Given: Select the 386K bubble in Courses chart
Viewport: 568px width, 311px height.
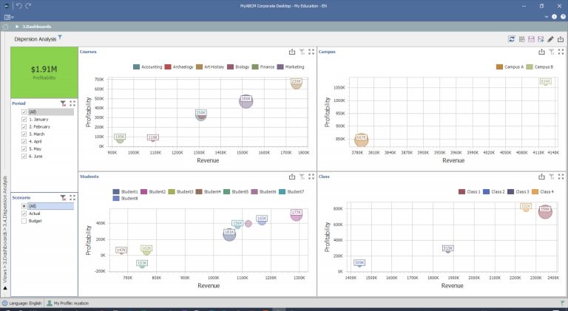Looking at the screenshot, I should [x=246, y=102].
